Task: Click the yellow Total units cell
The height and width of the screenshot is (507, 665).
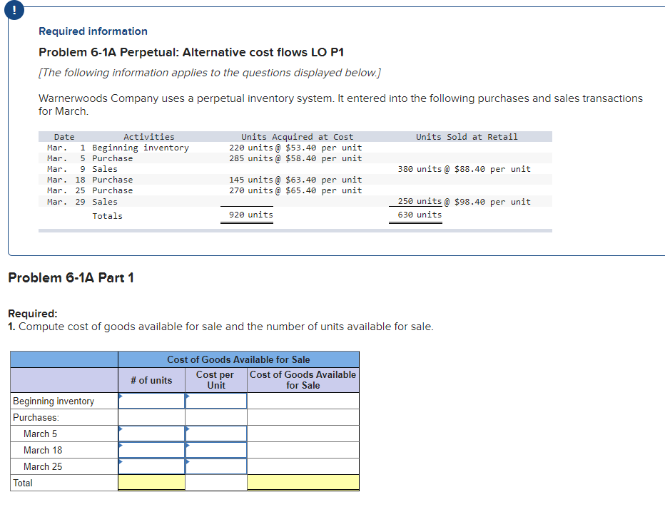Action: [x=151, y=483]
